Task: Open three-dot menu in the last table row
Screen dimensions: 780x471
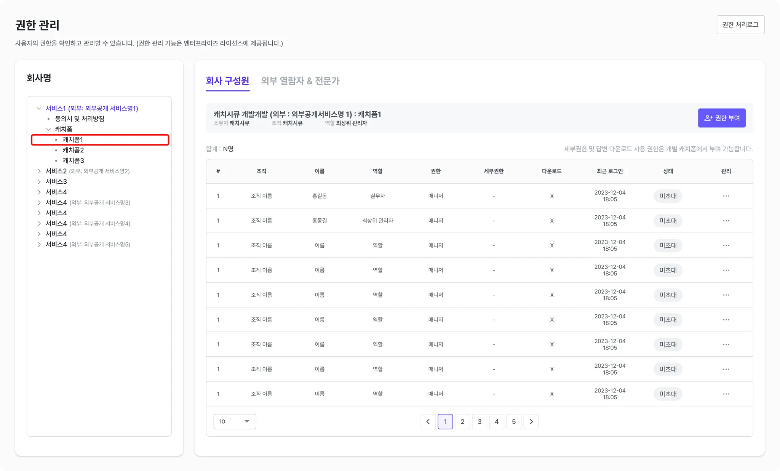Action: point(726,394)
